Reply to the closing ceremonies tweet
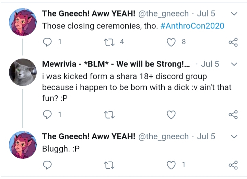The image size is (247, 179). pos(47,42)
